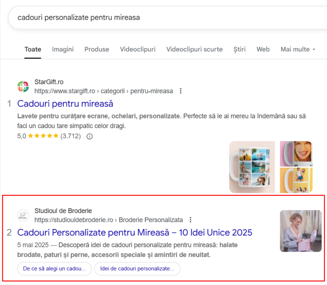The width and height of the screenshot is (327, 285).
Task: Open three-dot menu for Studioul de Broderie result
Action: pyautogui.click(x=190, y=220)
